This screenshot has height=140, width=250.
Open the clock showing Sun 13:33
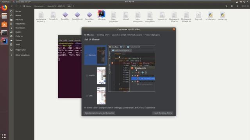tap(129, 2)
